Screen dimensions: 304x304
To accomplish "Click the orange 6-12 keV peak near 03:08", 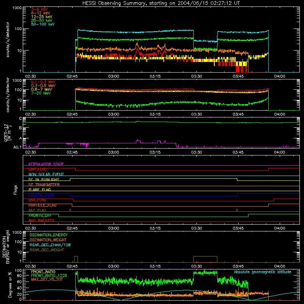I will tap(137, 44).
